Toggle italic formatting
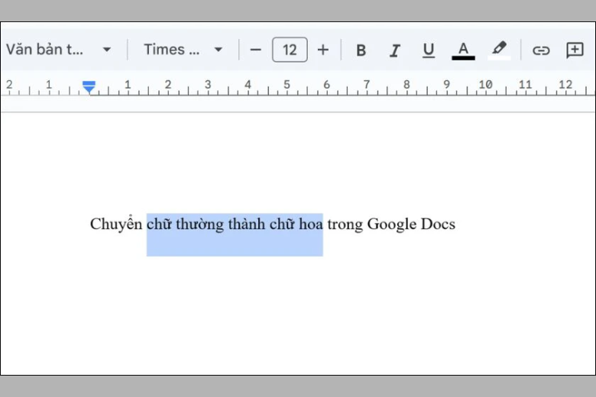596x397 pixels. [x=395, y=50]
